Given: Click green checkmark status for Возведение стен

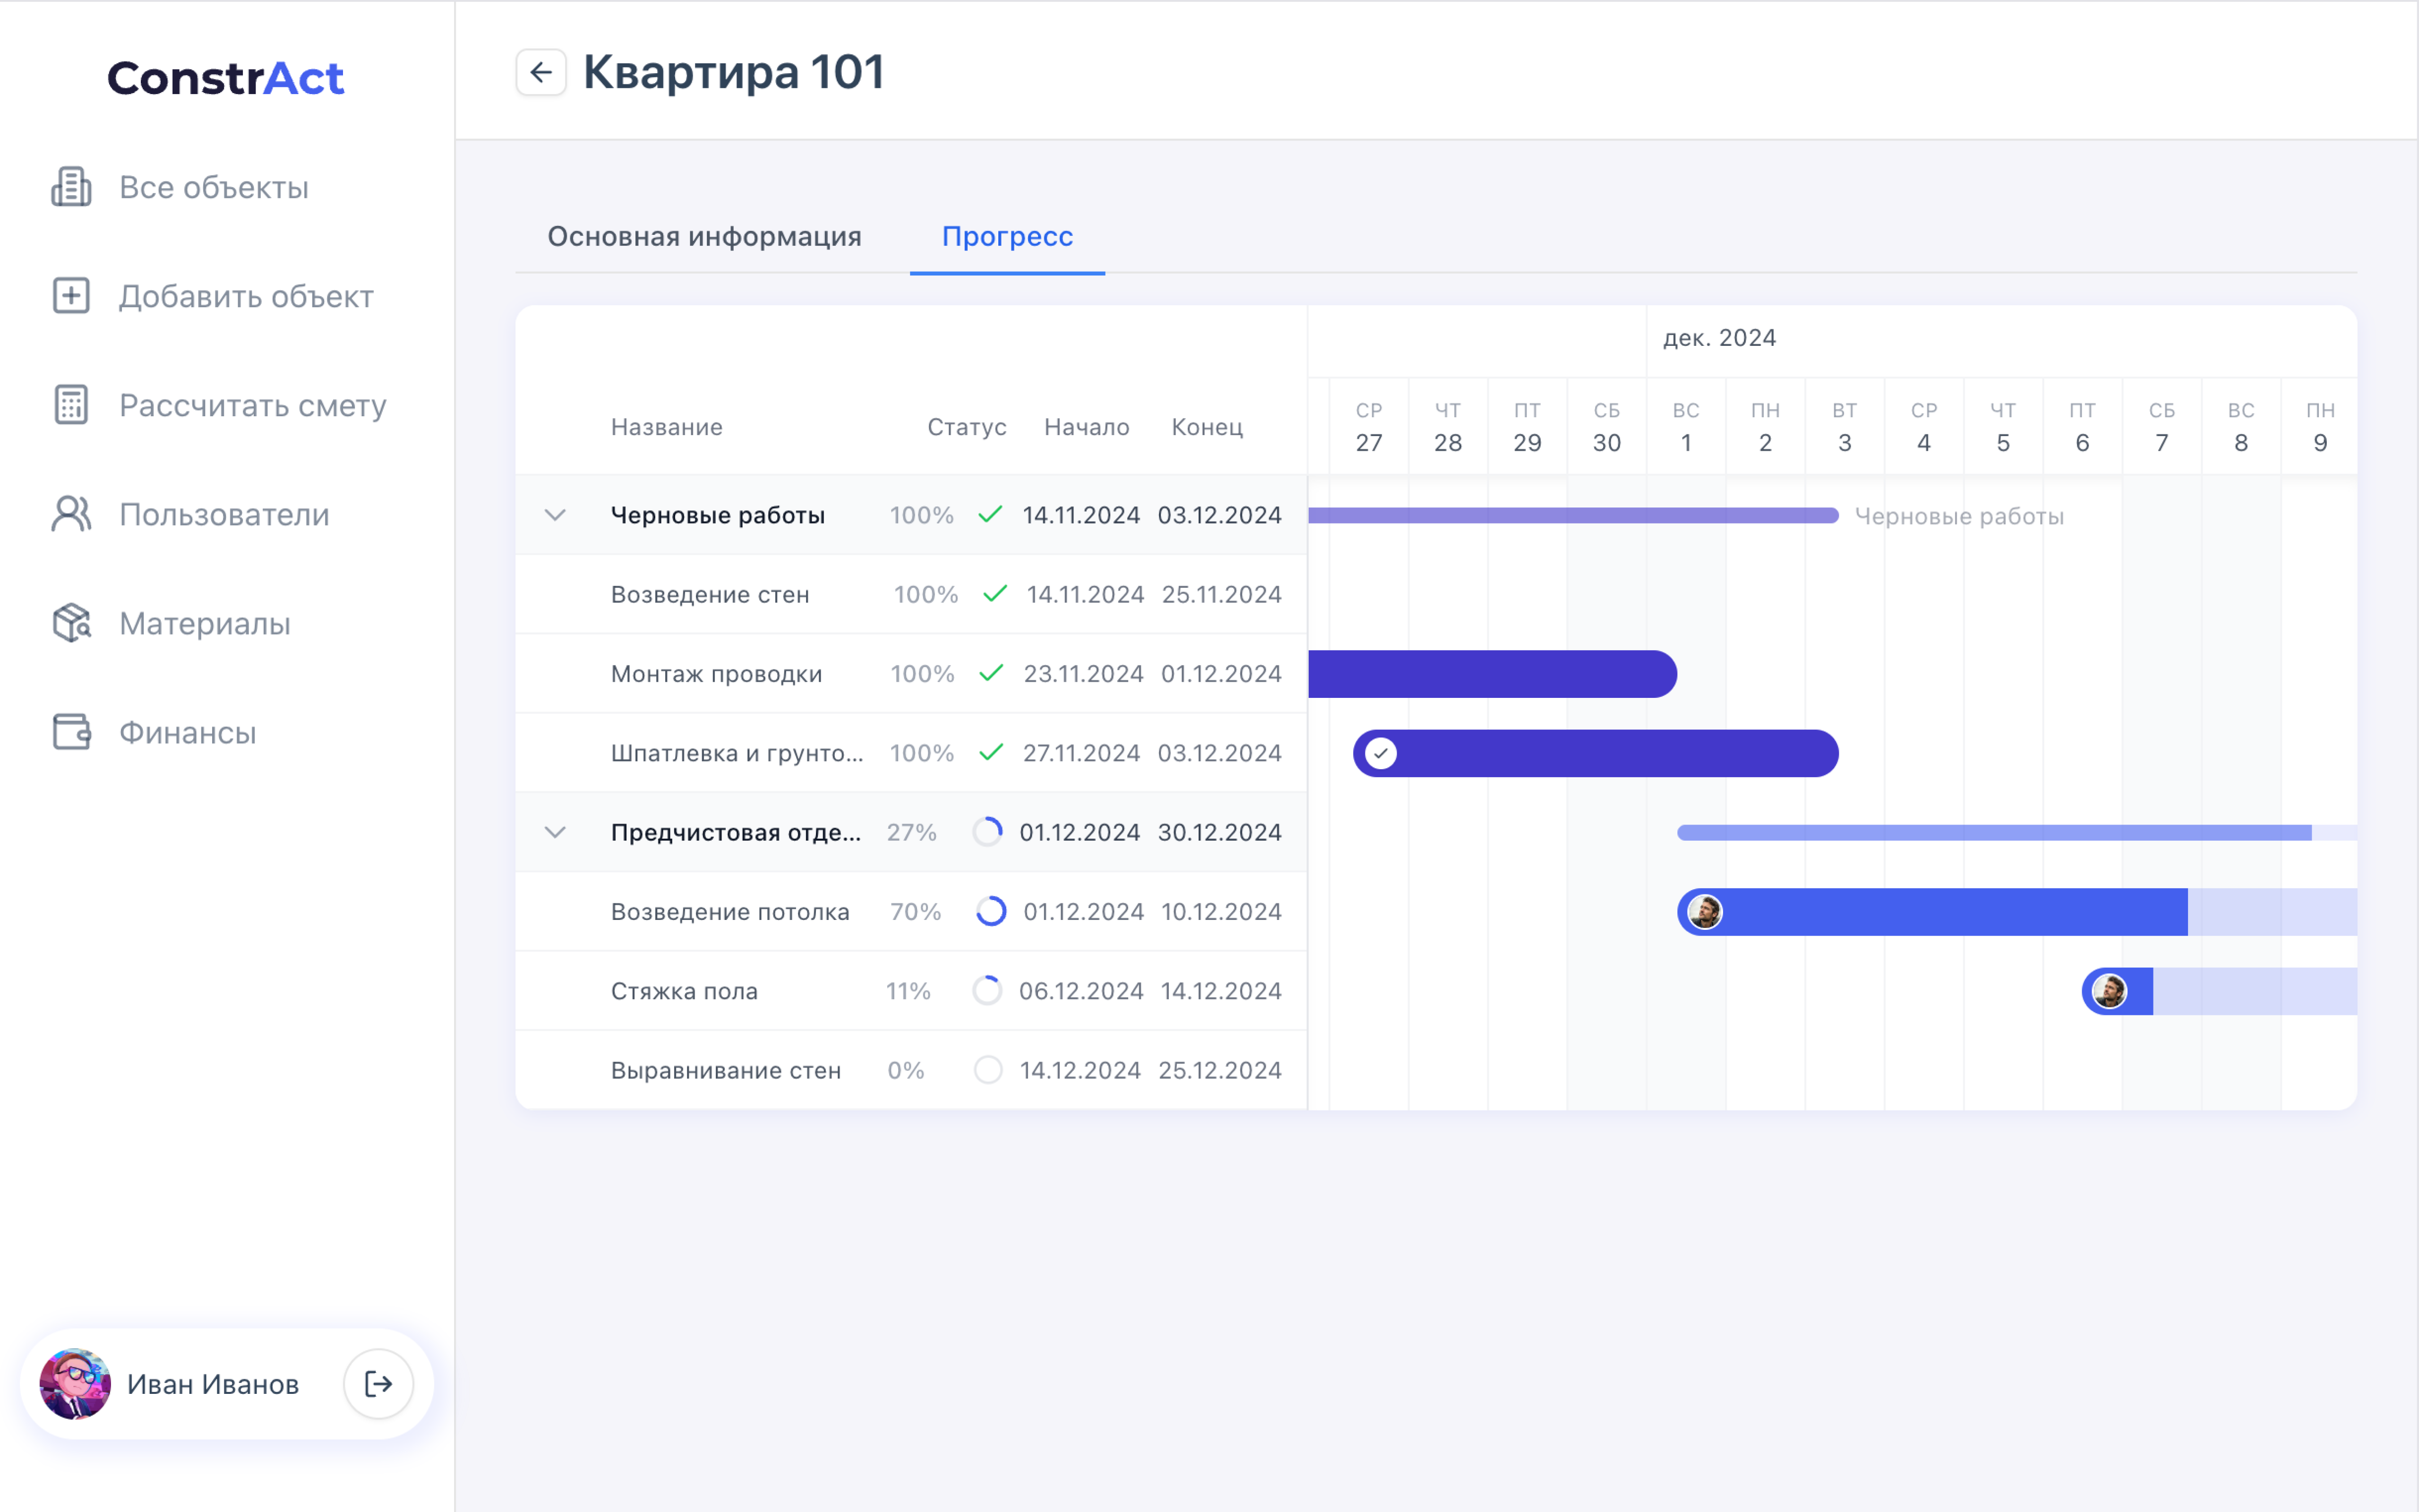Looking at the screenshot, I should point(995,594).
